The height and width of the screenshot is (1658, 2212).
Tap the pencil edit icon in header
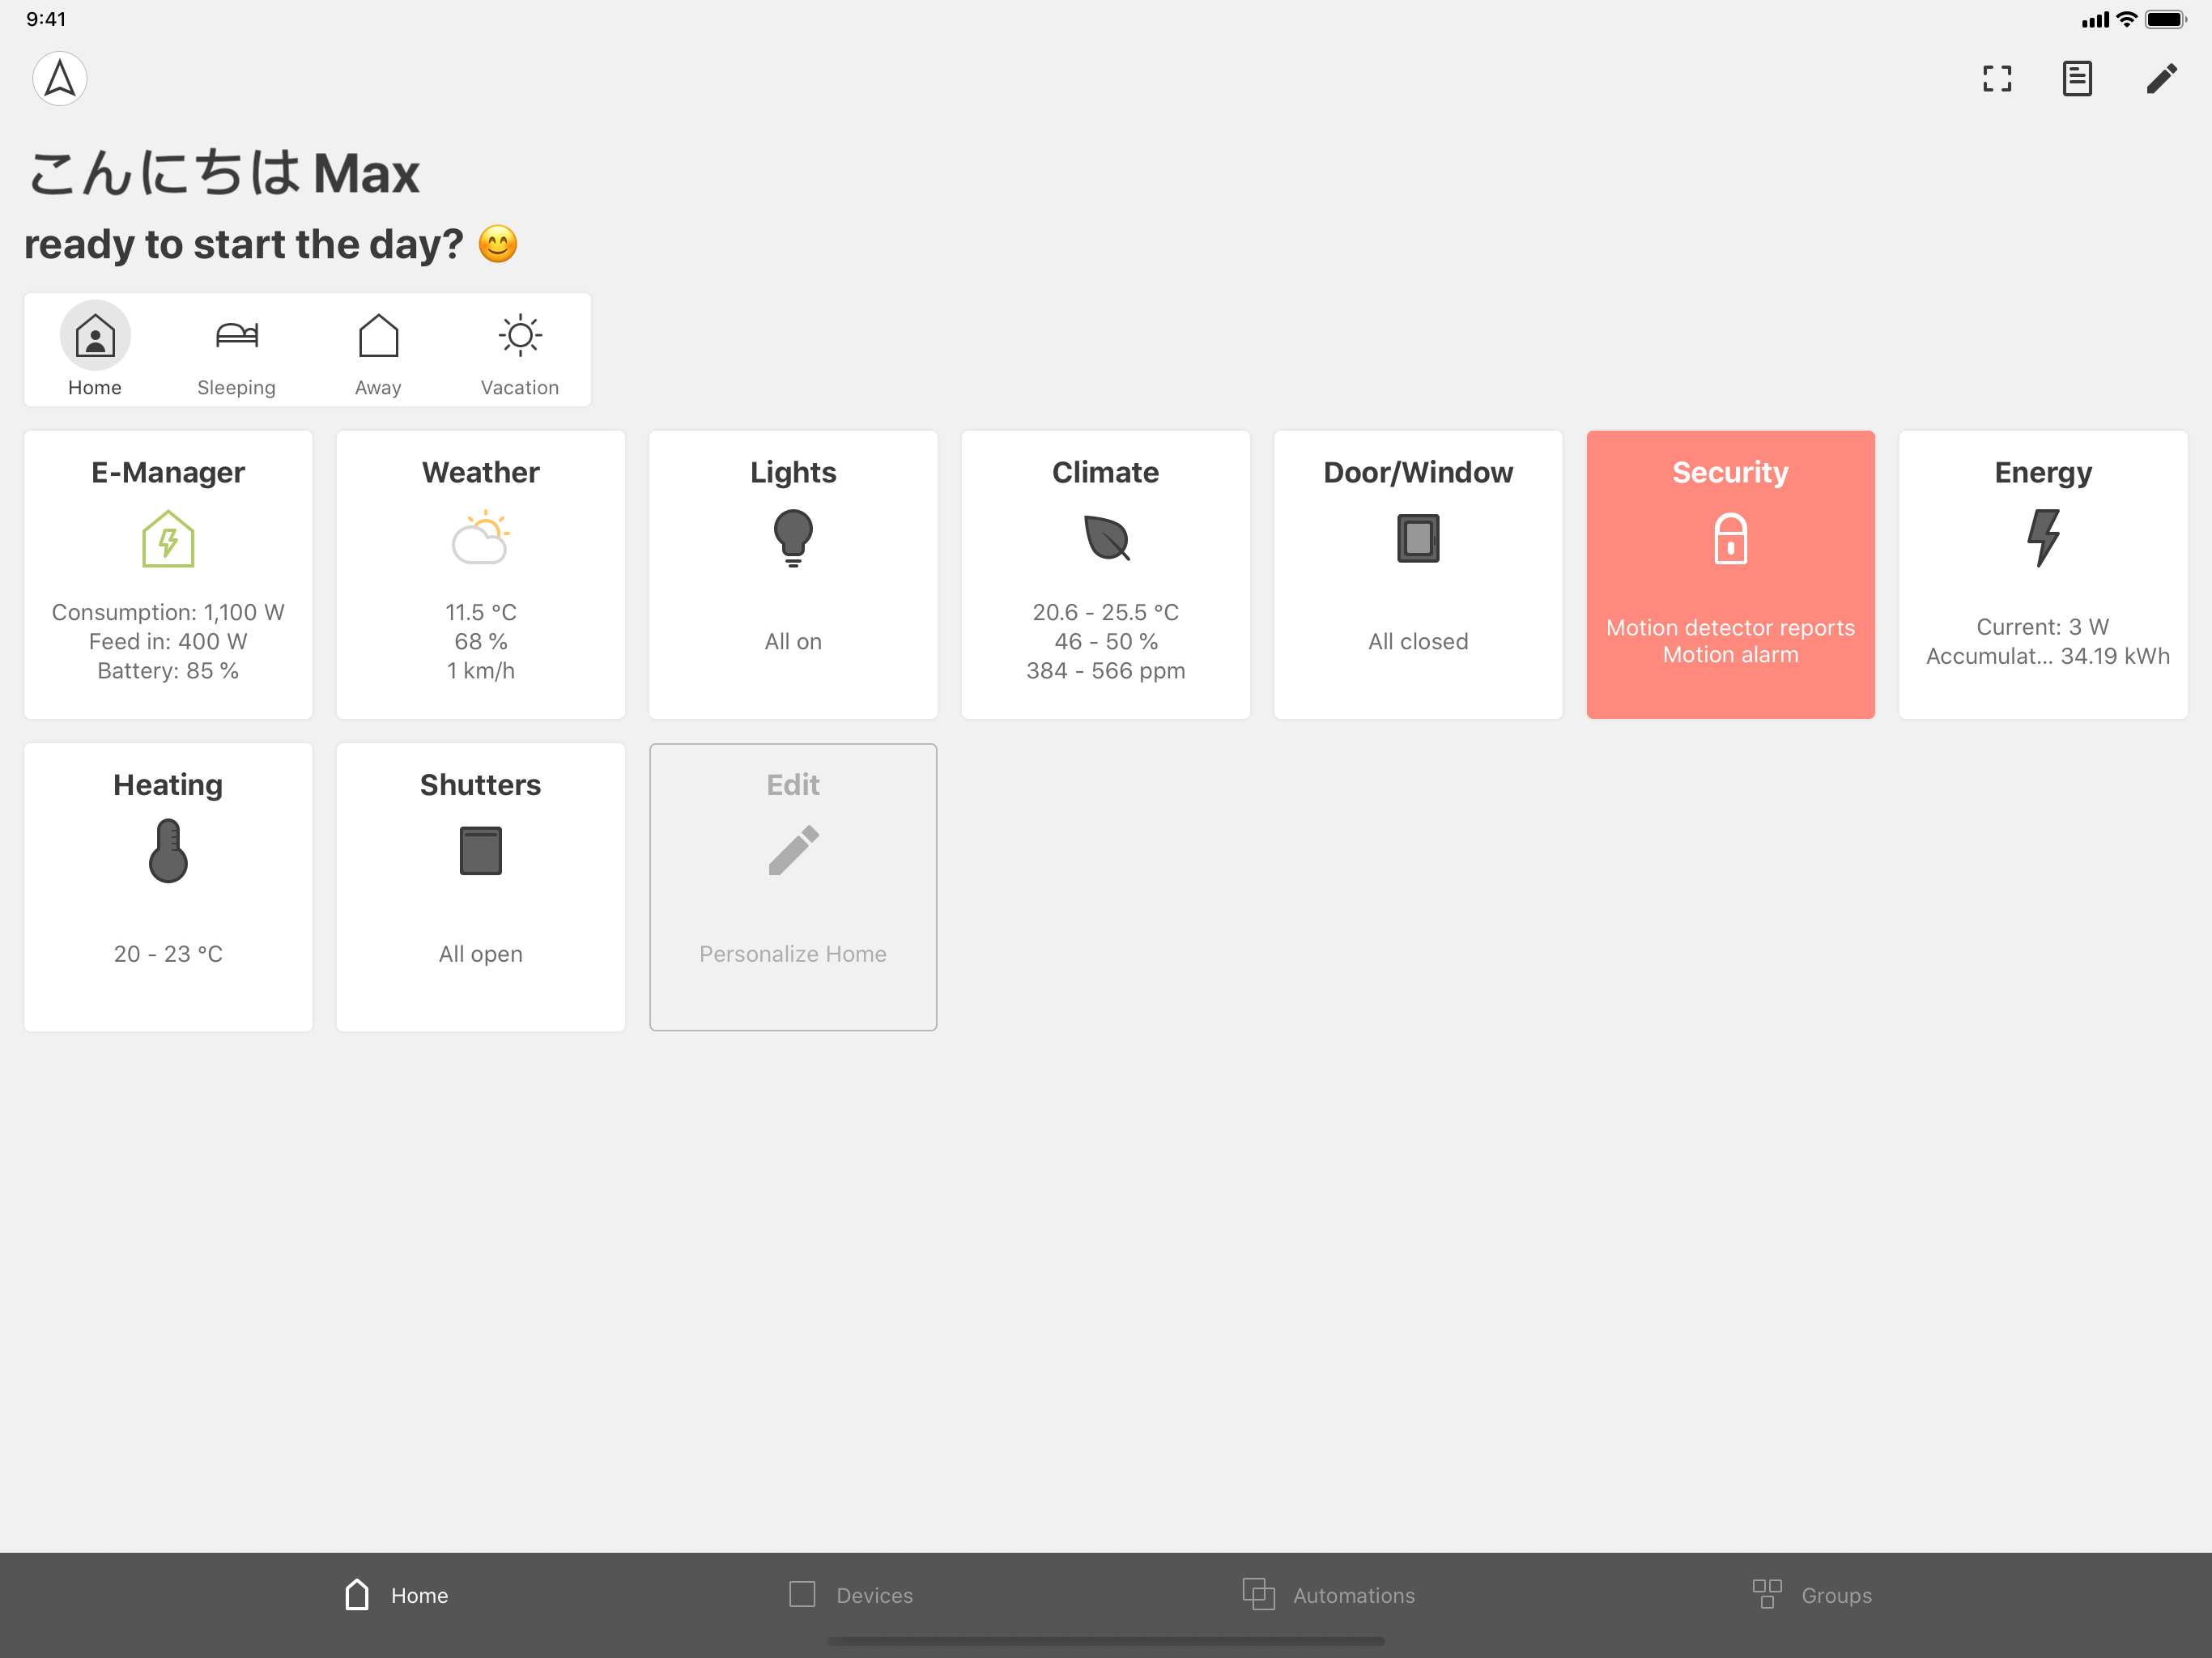(x=2161, y=78)
